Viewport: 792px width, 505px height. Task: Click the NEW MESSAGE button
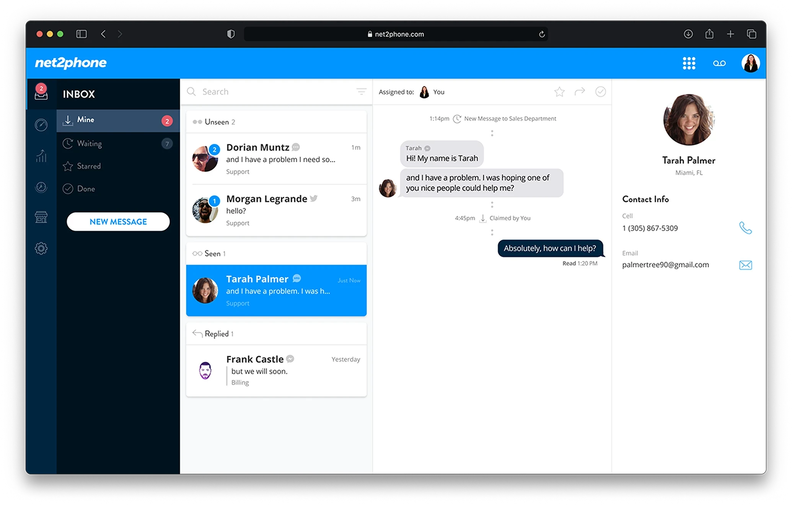pyautogui.click(x=118, y=222)
